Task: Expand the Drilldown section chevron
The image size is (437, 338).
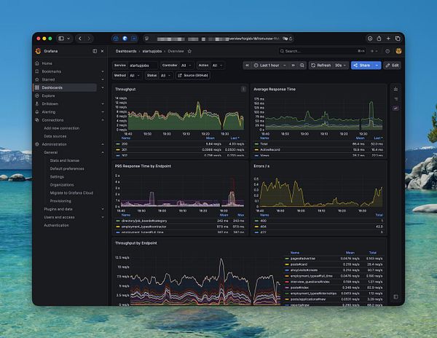Action: [103, 103]
